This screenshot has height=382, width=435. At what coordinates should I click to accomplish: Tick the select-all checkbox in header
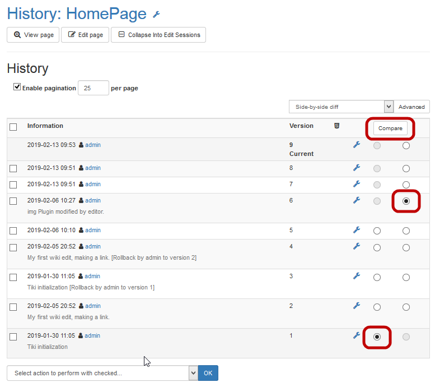13,127
